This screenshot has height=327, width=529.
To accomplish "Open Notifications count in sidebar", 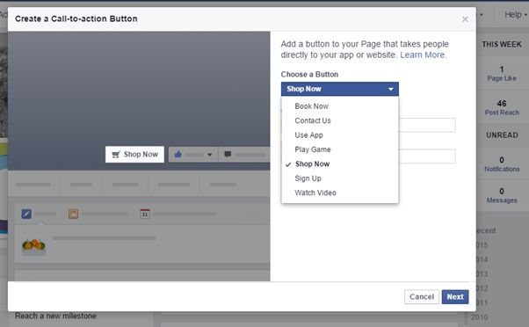I will click(x=502, y=164).
